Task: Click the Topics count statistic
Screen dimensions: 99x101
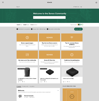Action: 19,25
